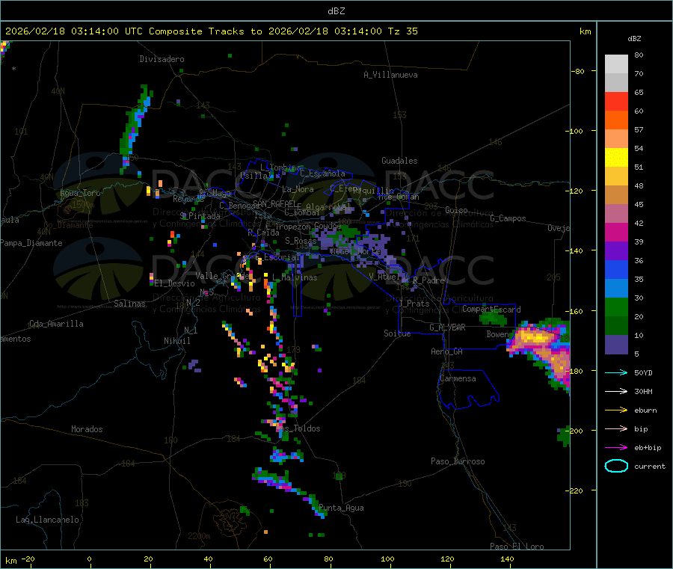Image resolution: width=673 pixels, height=569 pixels.
Task: Click the Paso_El_Loro place label
Action: 517,547
